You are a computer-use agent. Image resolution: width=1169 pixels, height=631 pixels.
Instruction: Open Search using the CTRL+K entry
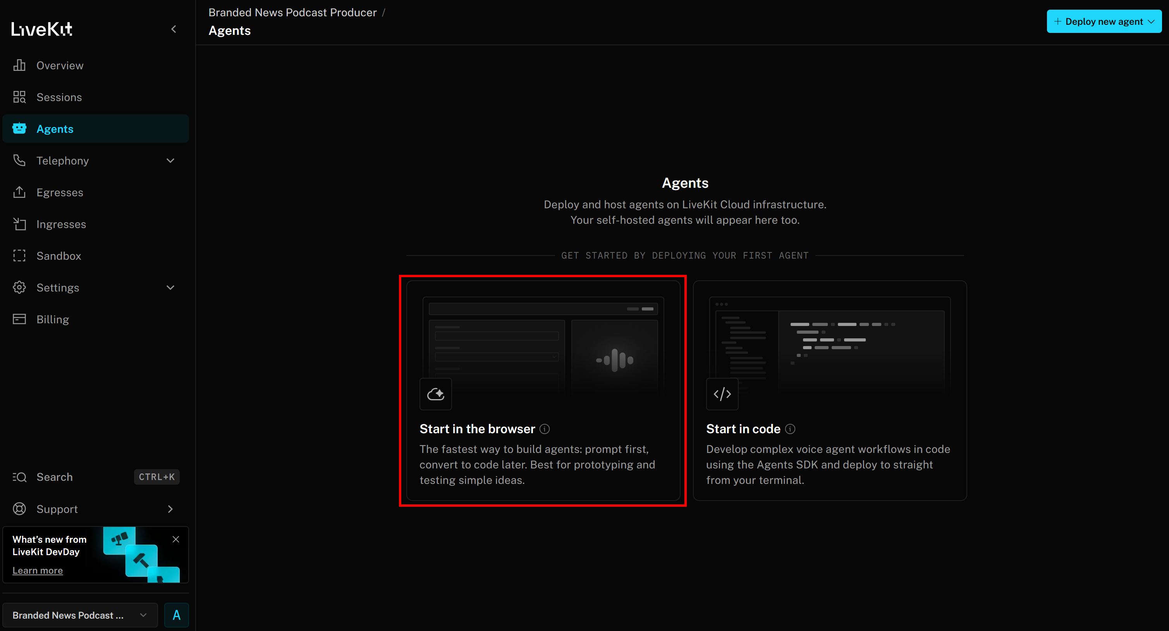point(55,477)
